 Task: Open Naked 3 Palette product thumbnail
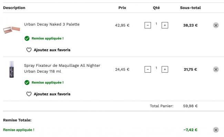[12, 30]
